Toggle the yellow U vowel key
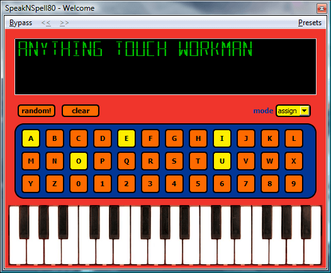The width and height of the screenshot is (331, 273). [222, 161]
